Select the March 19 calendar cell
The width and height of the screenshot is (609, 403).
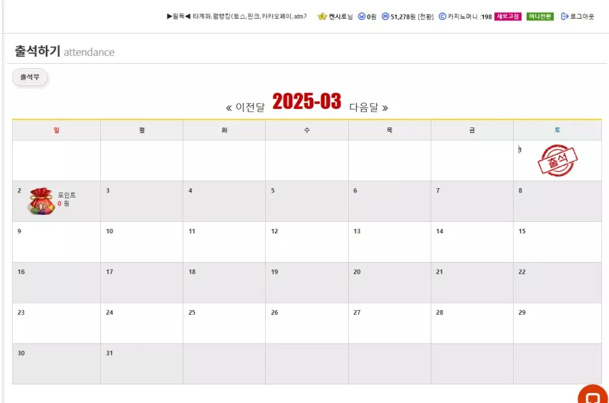click(307, 282)
